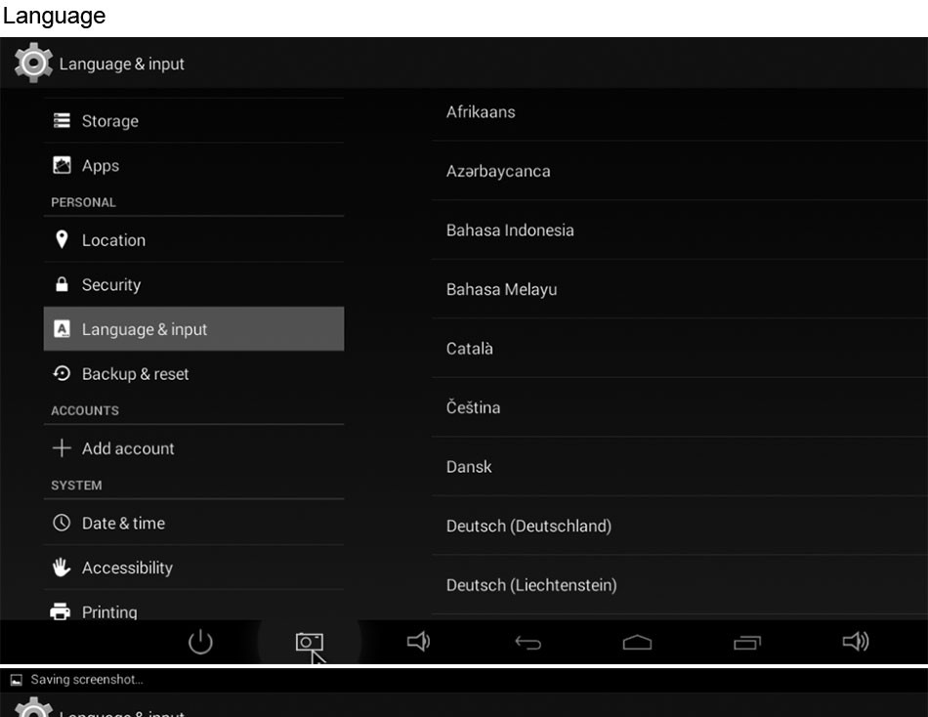The height and width of the screenshot is (717, 928).
Task: Tap the home navigation icon
Action: click(x=637, y=642)
